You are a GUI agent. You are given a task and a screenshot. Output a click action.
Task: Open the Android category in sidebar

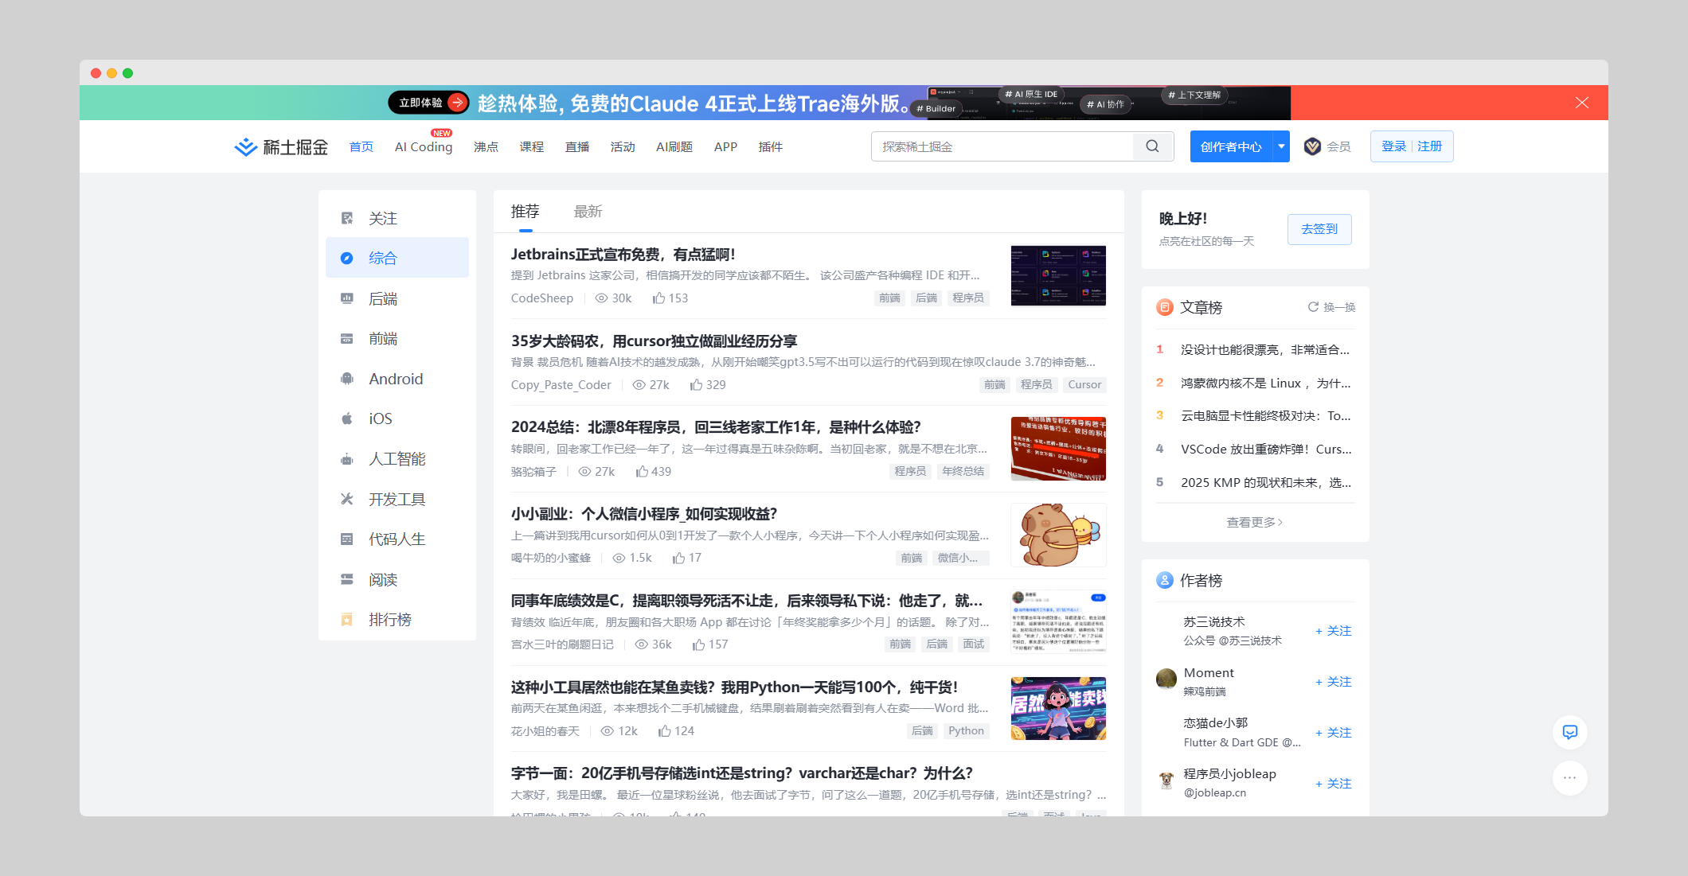tap(396, 379)
